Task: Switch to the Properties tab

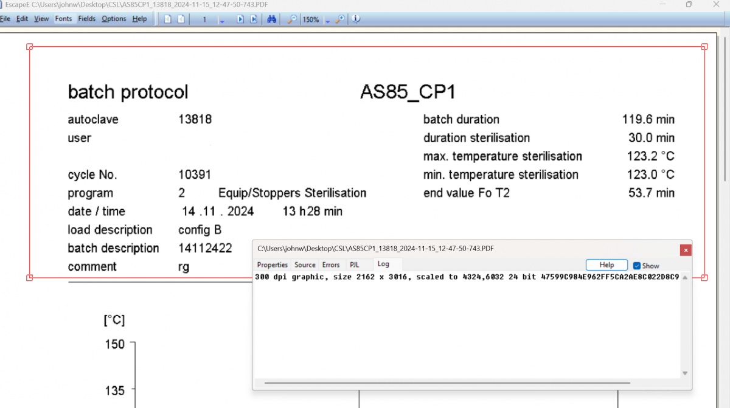Action: tap(272, 265)
